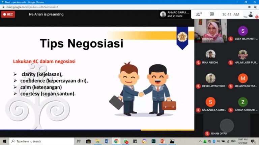Click the 'Tips Negosiasi' slide title

pyautogui.click(x=82, y=43)
